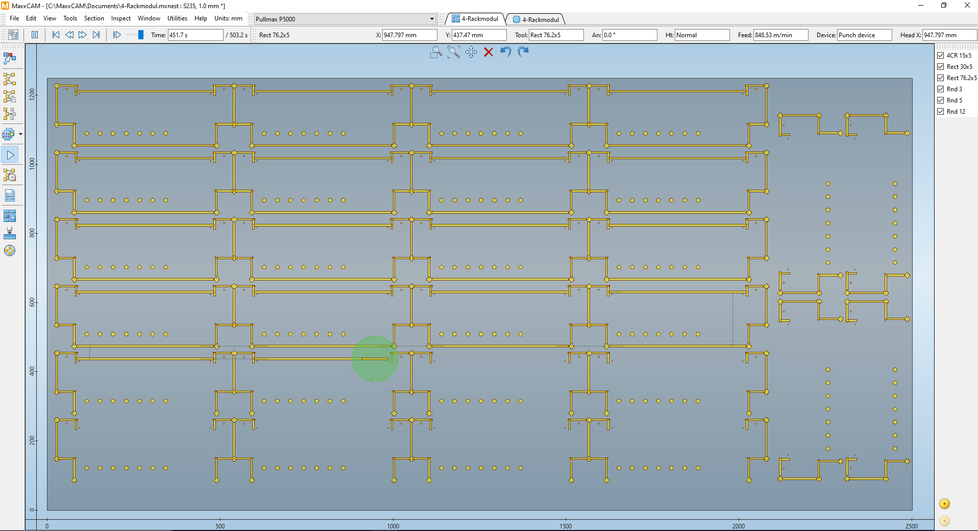Switch to the second 4-Rackmodul tab
The image size is (978, 531).
(536, 19)
